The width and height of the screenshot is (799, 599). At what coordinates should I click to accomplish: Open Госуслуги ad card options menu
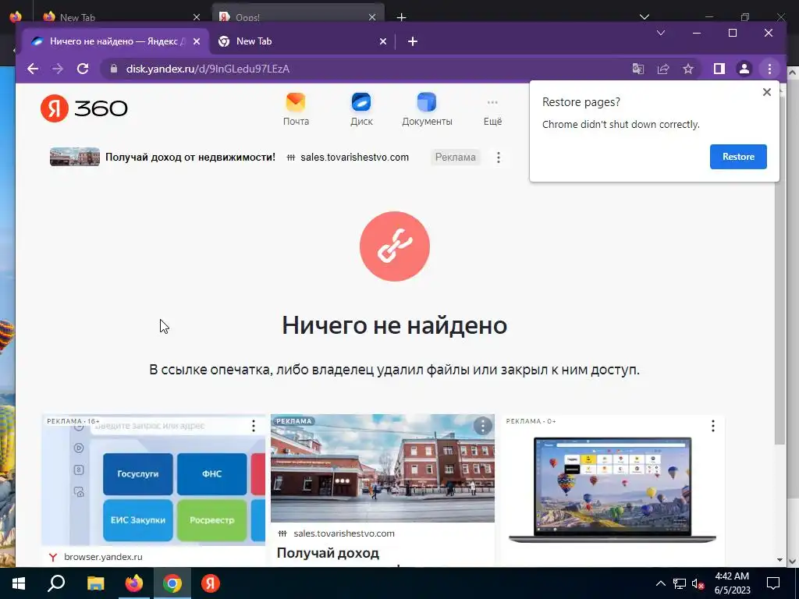pyautogui.click(x=254, y=426)
